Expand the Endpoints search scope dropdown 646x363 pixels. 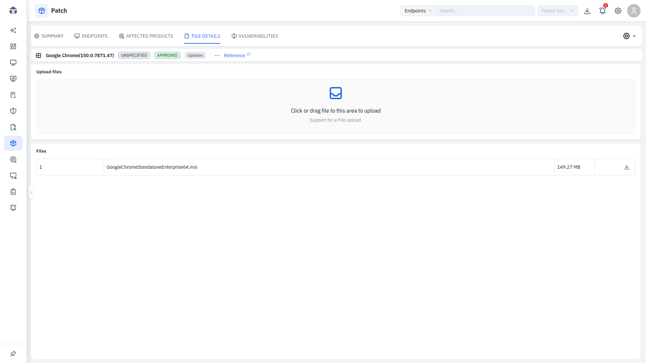(x=418, y=11)
